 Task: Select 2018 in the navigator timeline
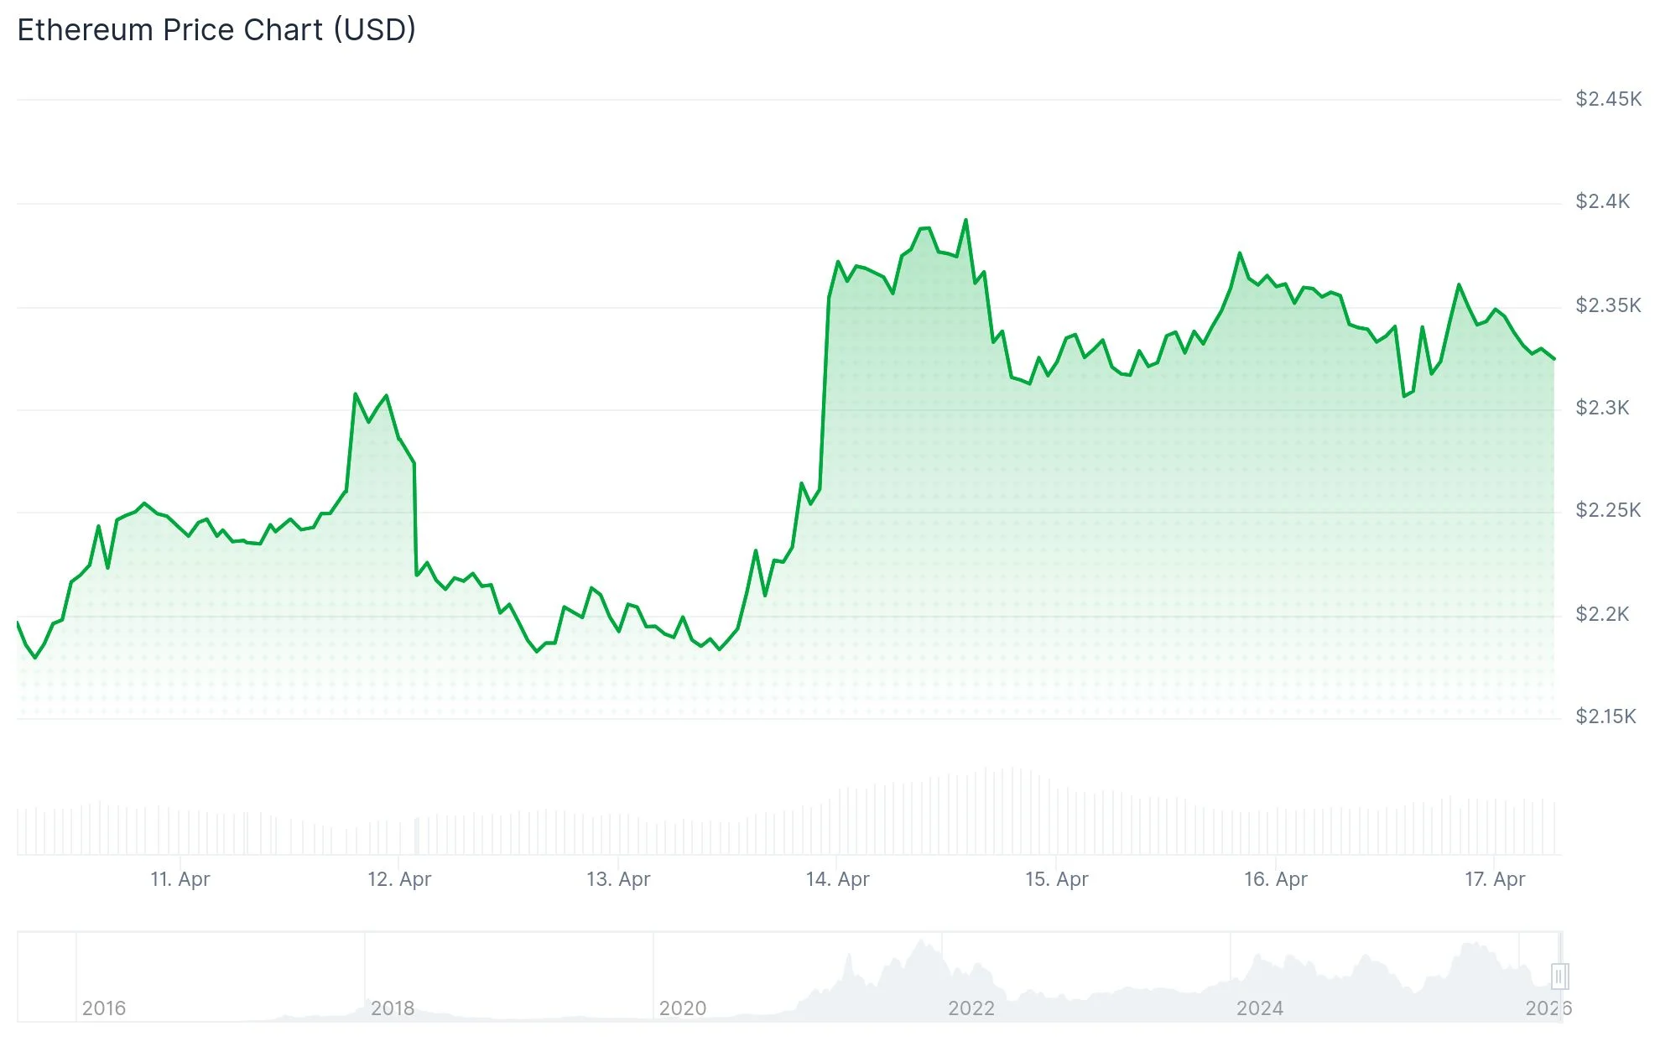pos(393,1008)
